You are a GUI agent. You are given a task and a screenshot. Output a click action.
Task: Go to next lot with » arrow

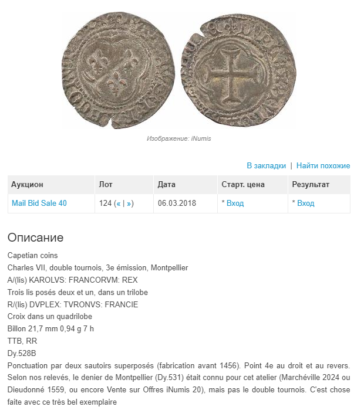pyautogui.click(x=129, y=203)
